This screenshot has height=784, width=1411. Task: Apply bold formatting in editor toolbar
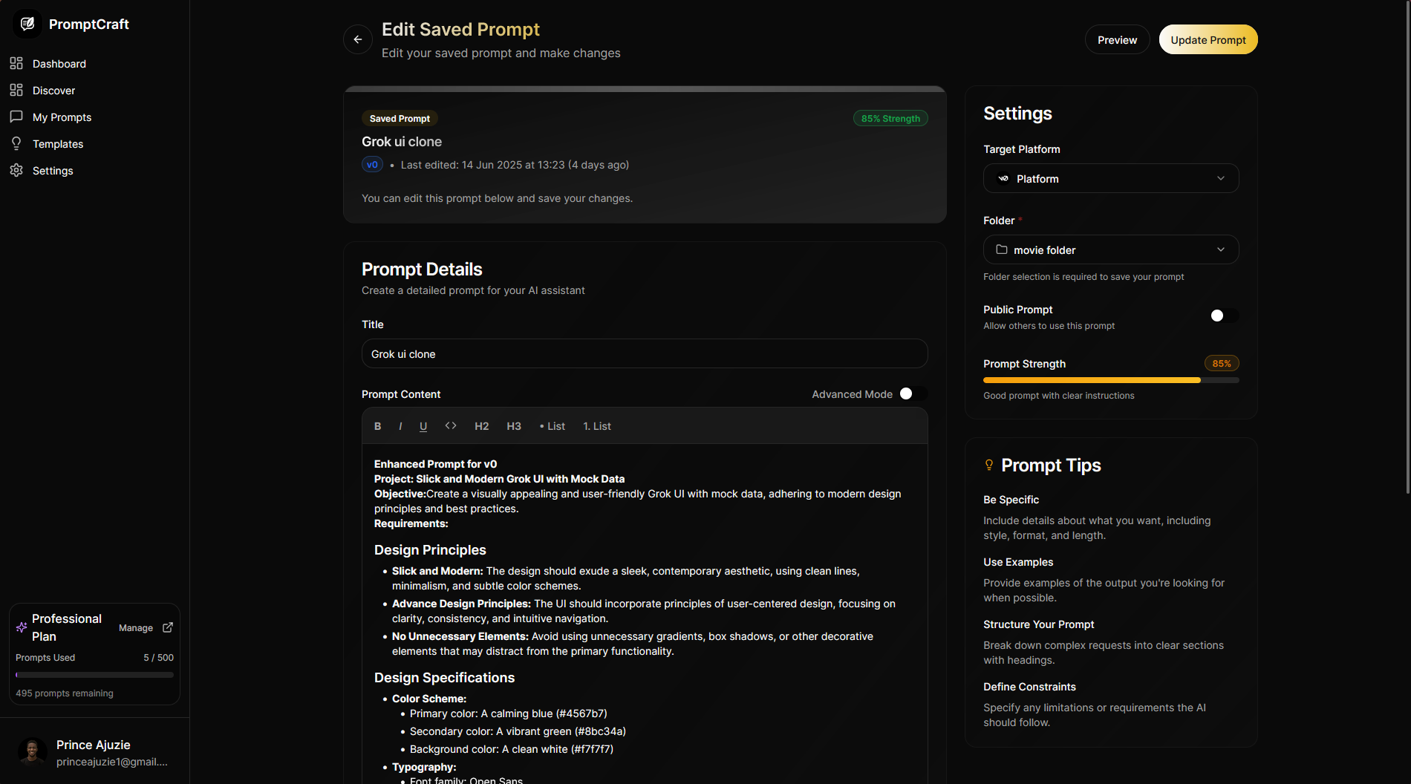[378, 426]
